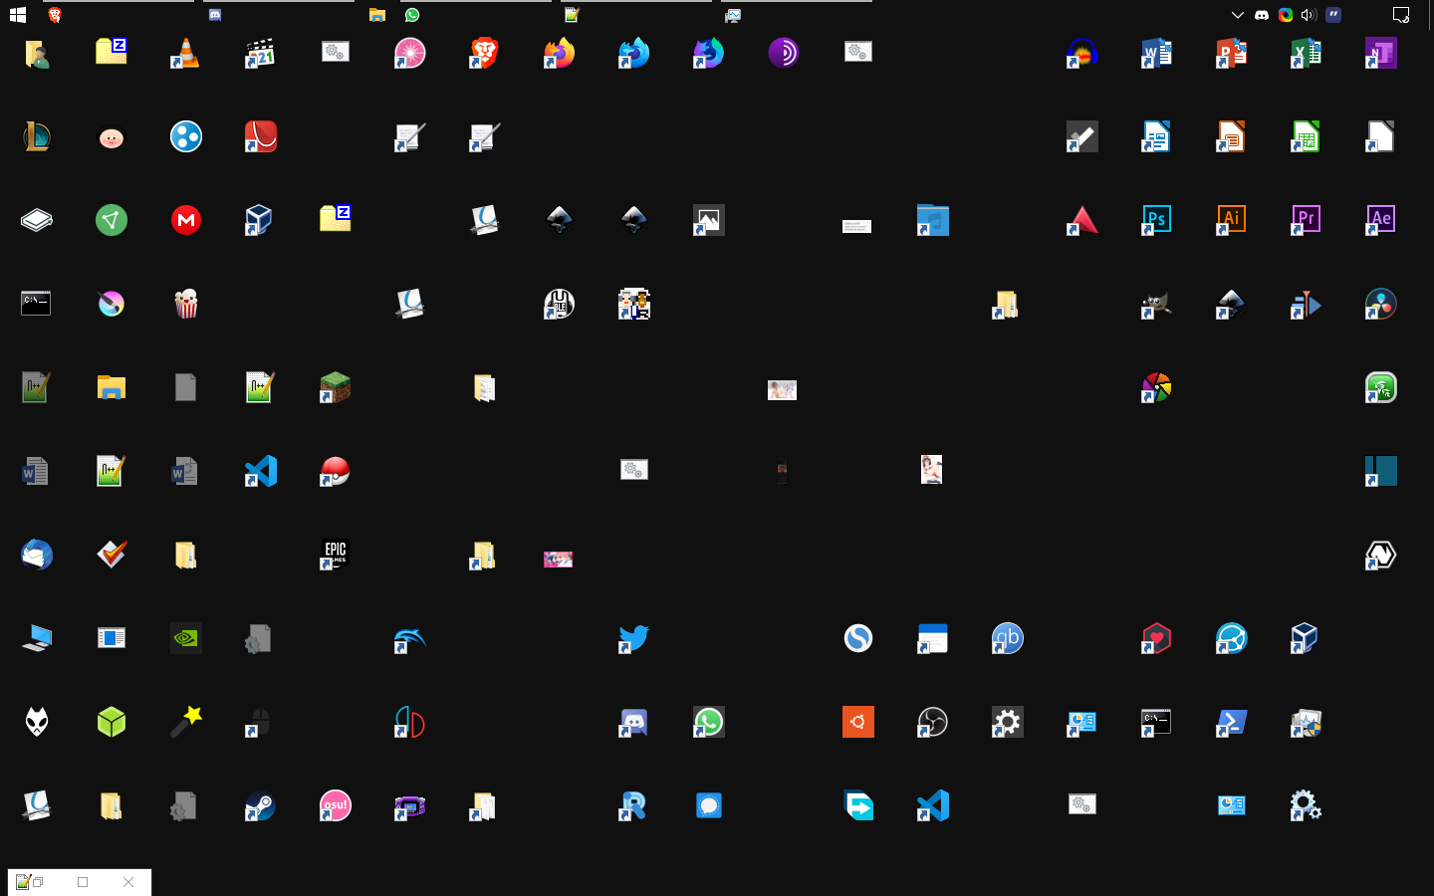Image resolution: width=1434 pixels, height=896 pixels.
Task: Select the Epic Games Launcher icon
Action: coord(335,554)
